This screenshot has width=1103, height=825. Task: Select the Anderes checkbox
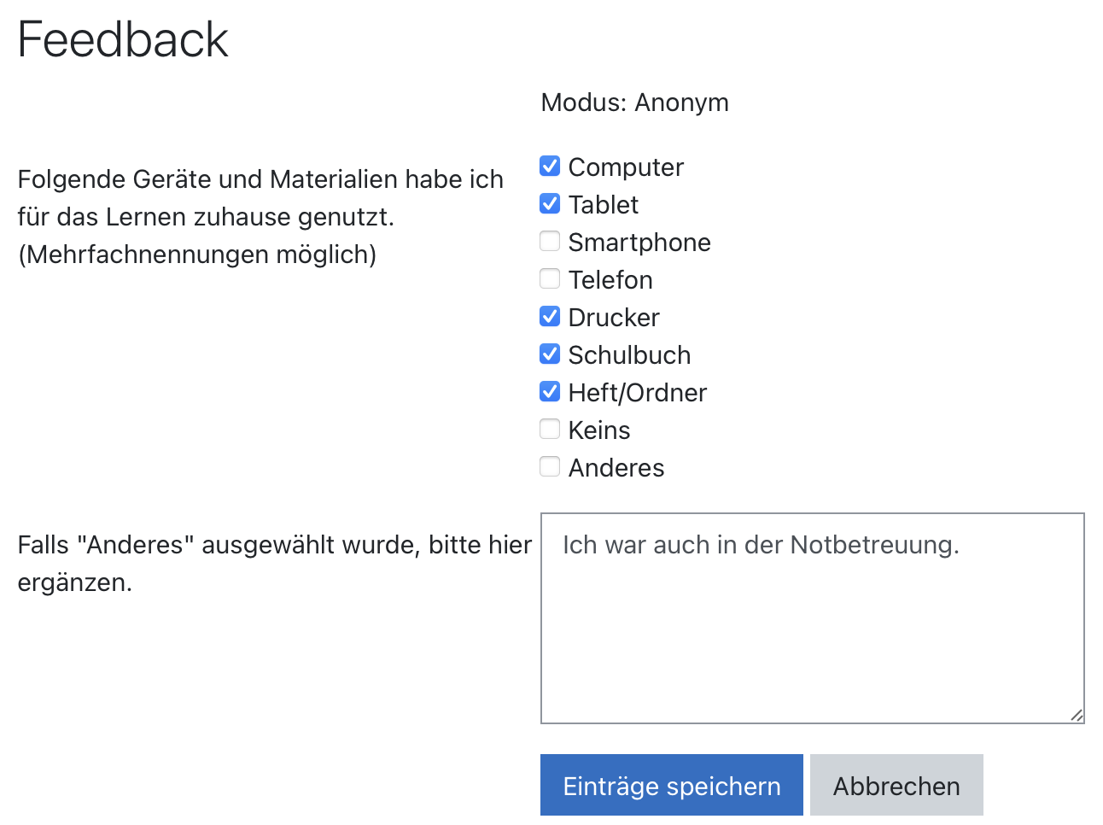550,466
